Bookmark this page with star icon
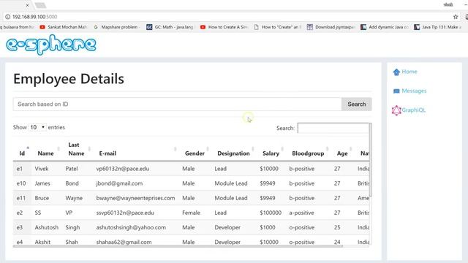 click(456, 17)
